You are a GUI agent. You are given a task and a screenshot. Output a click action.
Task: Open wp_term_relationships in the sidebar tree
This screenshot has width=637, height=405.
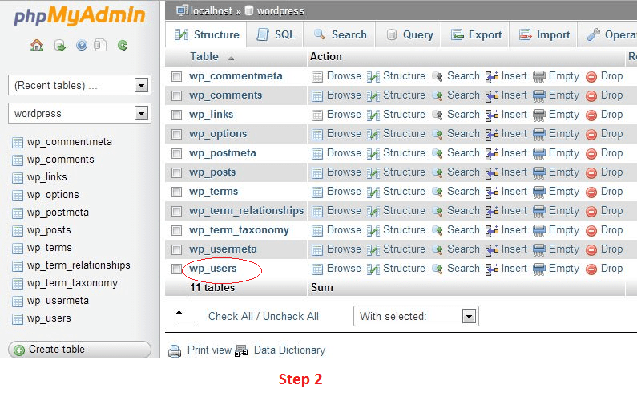click(x=79, y=265)
